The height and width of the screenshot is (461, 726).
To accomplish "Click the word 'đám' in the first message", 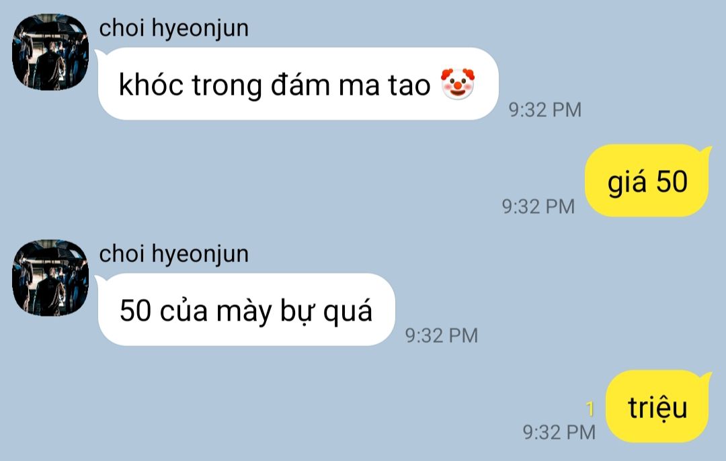I will coord(300,85).
